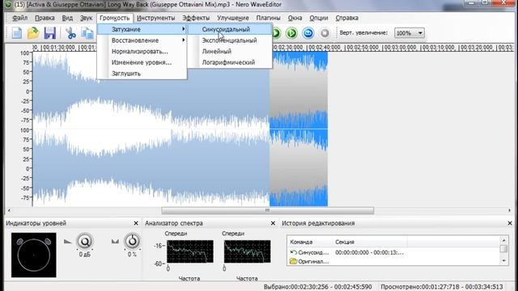Click the right spectrum analyzer graph

coord(247,251)
